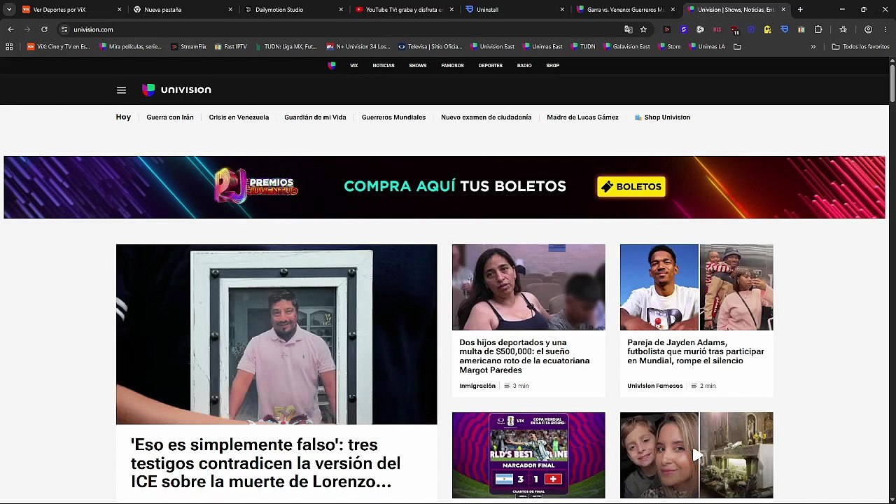
Task: Click the Univision Famosos category label
Action: (x=654, y=386)
